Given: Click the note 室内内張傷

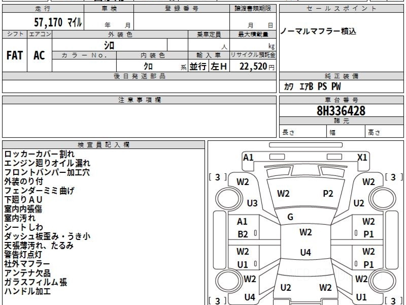Looking at the screenshot, I should [x=23, y=209].
